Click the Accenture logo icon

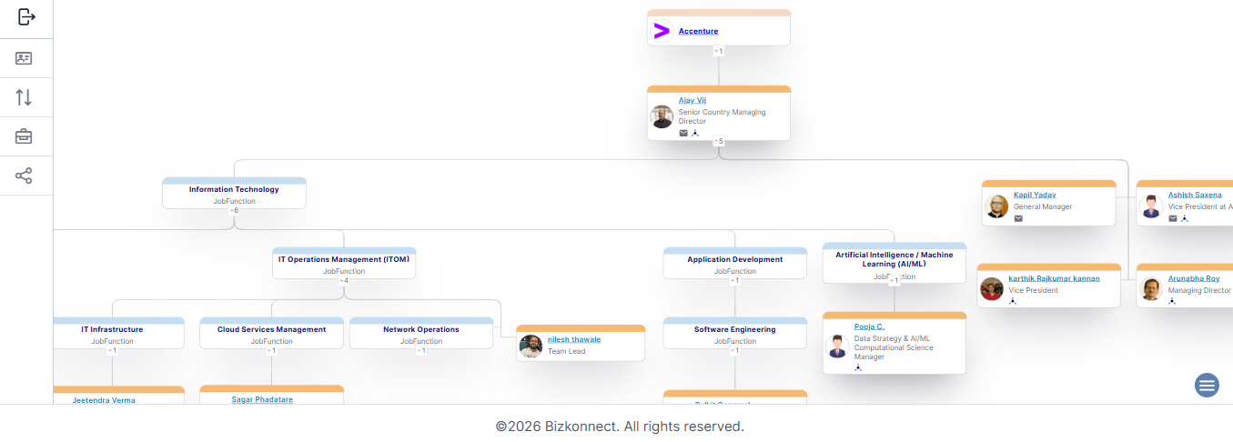[662, 32]
